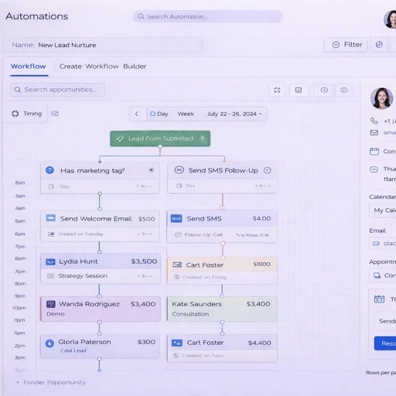Viewport: 396px width, 396px height.
Task: Click the settings icon on Send SMS Follow-Up
Action: coord(268,170)
